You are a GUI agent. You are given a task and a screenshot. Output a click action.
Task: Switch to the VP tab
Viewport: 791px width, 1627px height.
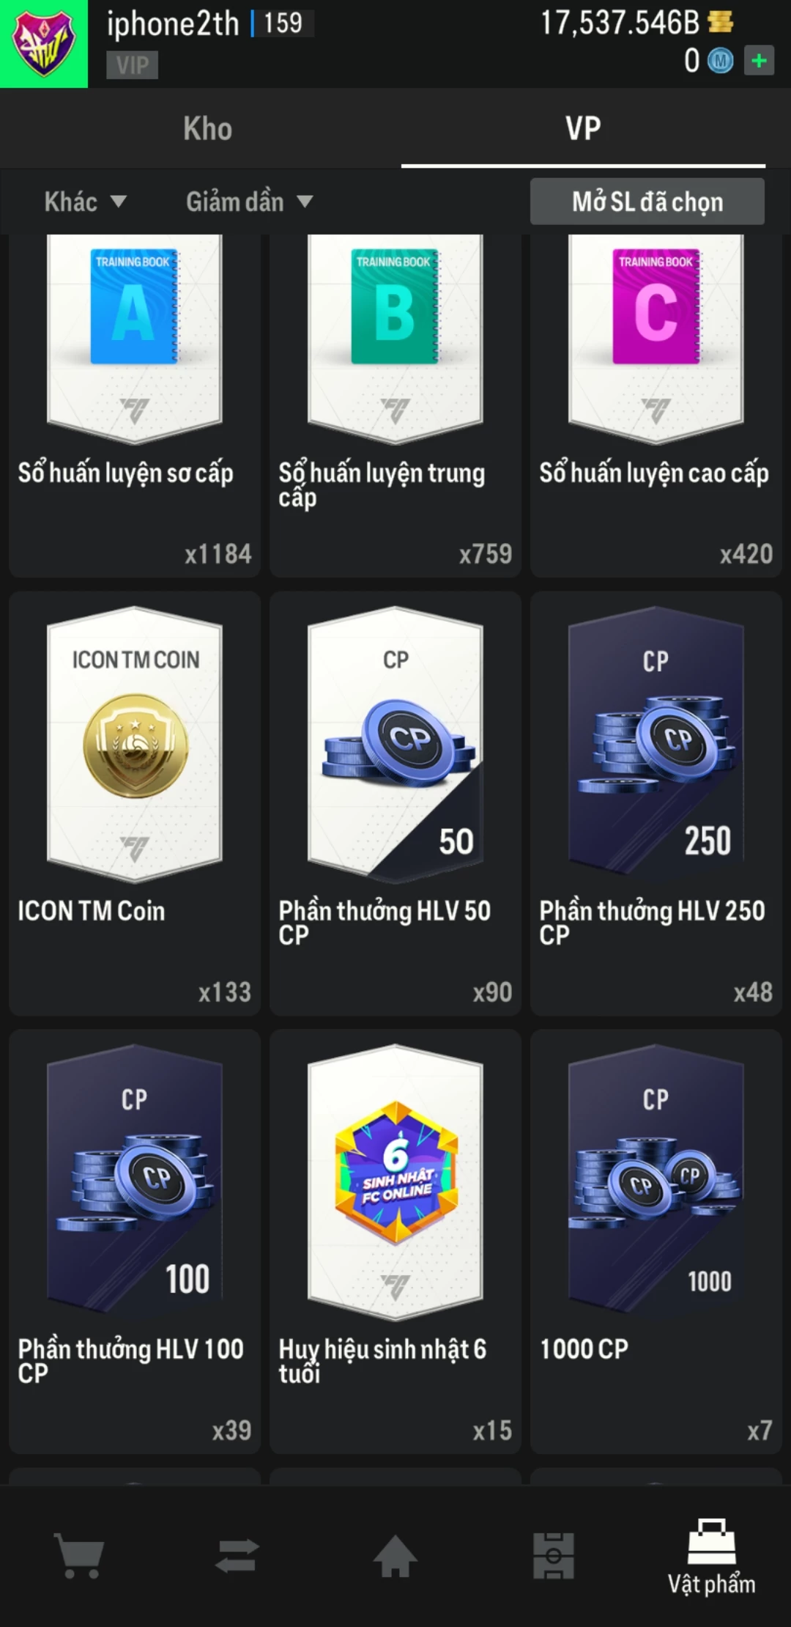point(583,128)
